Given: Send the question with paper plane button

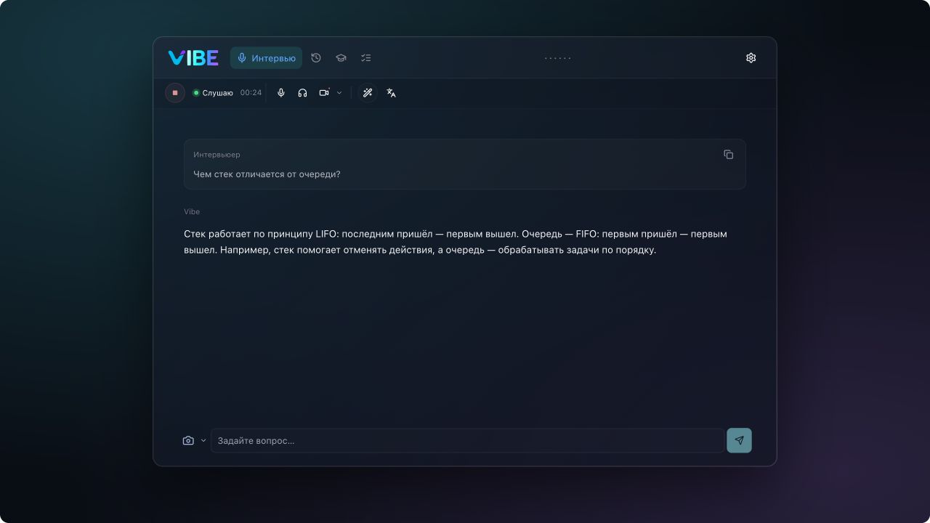Looking at the screenshot, I should pos(740,441).
